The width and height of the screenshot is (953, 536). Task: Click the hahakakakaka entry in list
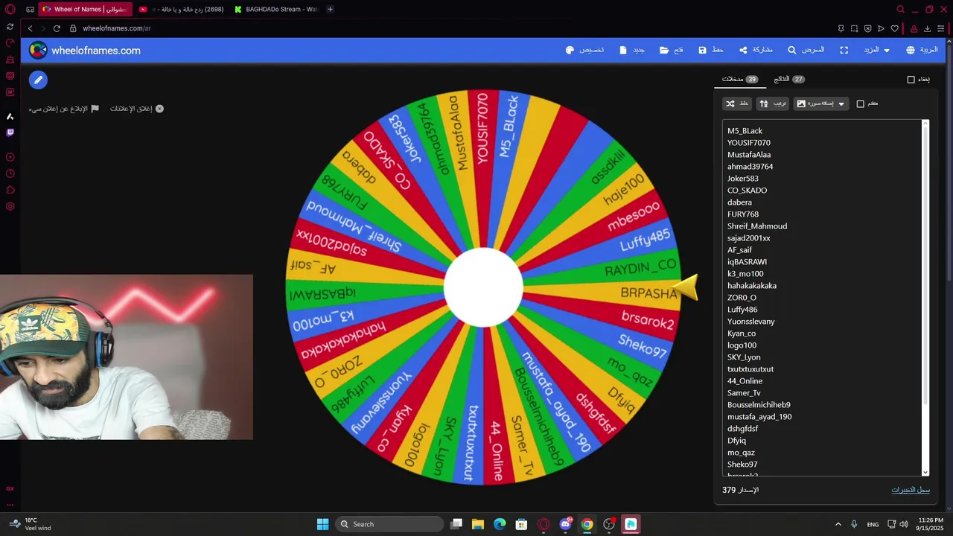752,286
